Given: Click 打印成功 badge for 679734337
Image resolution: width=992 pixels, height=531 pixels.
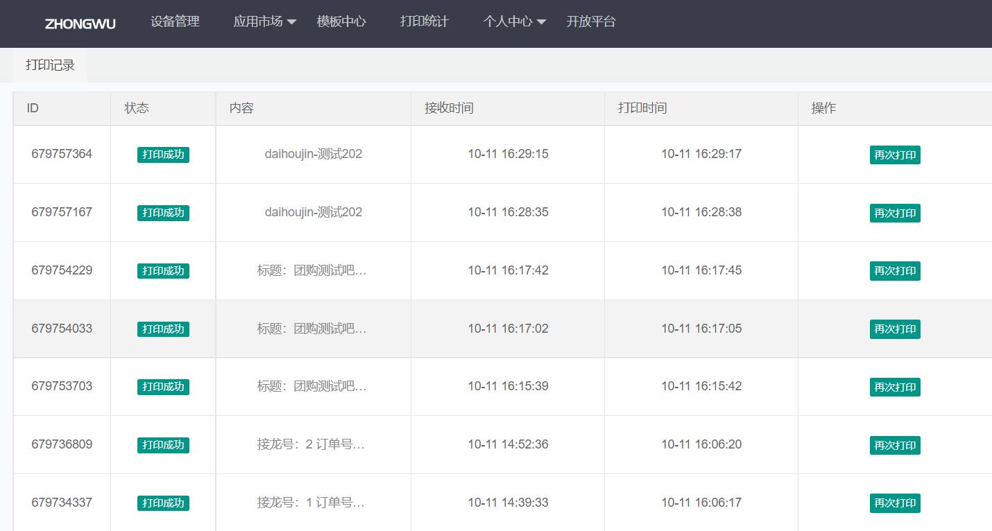Looking at the screenshot, I should point(163,503).
